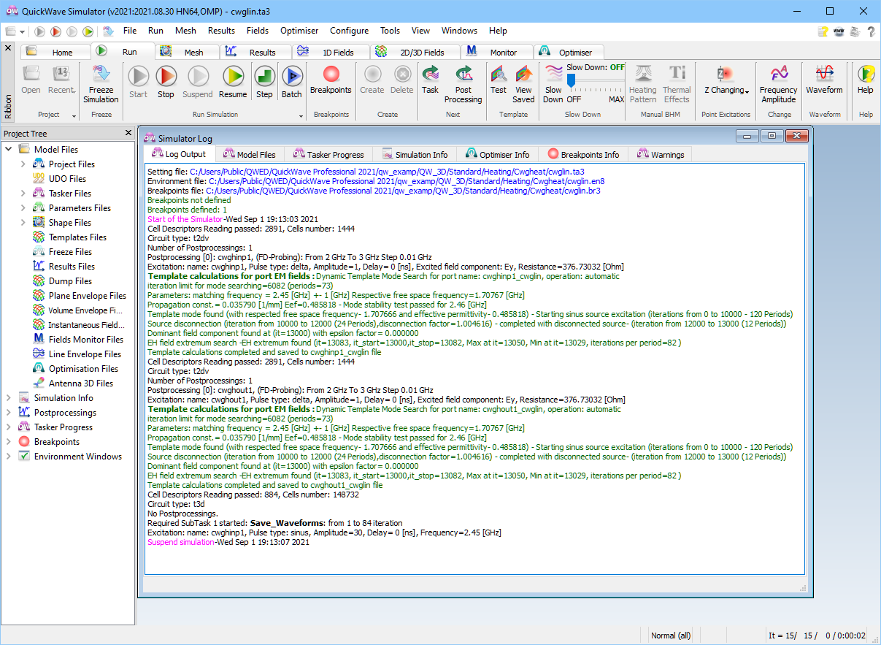Select Antenna 3D Files item
This screenshot has height=645, width=881.
80,383
